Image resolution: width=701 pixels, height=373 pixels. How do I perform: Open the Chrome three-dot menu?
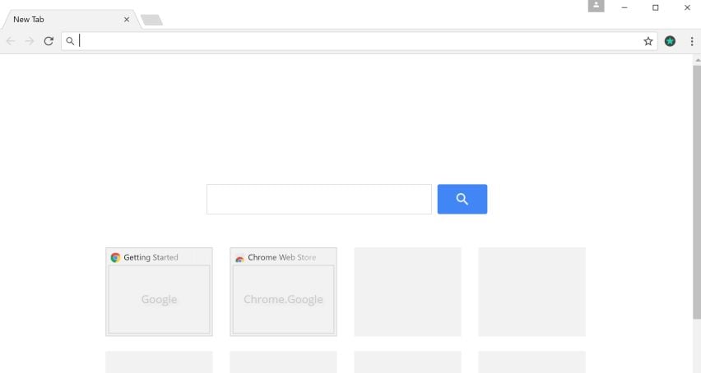(691, 41)
